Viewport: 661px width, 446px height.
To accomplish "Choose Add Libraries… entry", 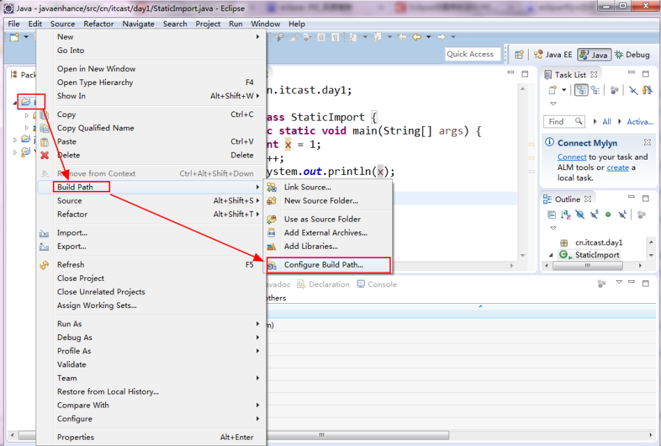I will click(x=327, y=246).
